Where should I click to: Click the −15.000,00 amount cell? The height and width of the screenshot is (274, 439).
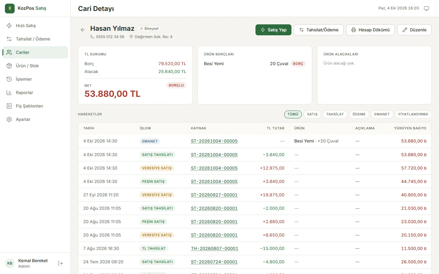coord(272,248)
